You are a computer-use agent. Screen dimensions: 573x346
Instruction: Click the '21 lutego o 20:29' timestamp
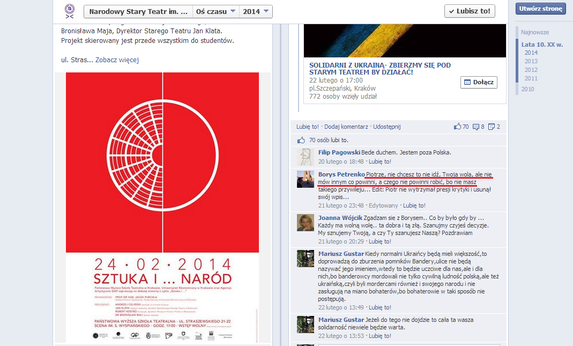pyautogui.click(x=341, y=241)
